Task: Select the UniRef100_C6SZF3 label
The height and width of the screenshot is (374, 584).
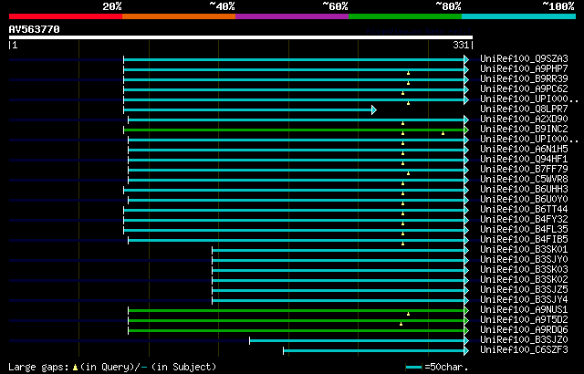Action: (x=524, y=350)
